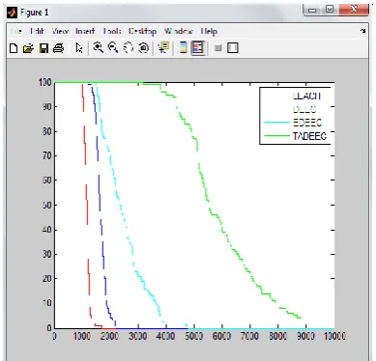Open the Help menu

pos(209,31)
